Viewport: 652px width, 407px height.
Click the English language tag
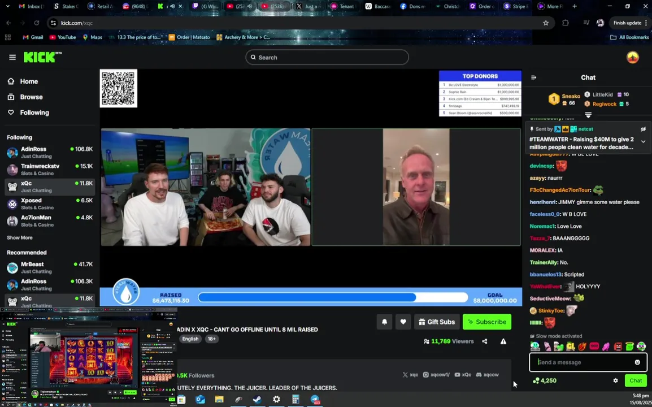pyautogui.click(x=190, y=339)
